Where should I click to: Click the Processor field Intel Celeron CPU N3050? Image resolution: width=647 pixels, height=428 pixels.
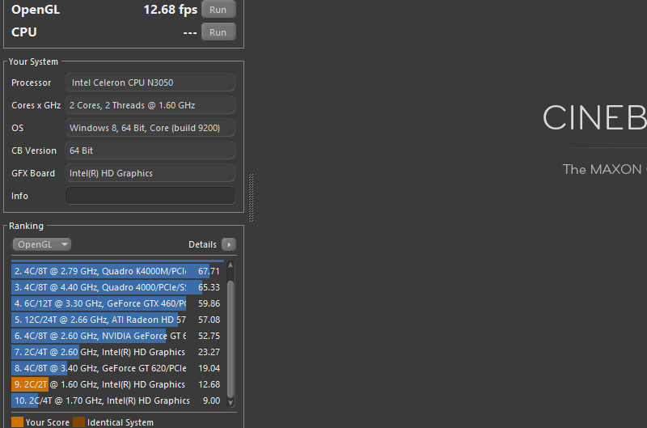click(150, 83)
